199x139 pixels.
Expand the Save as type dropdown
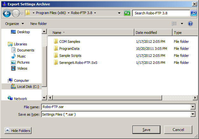pos(193,114)
